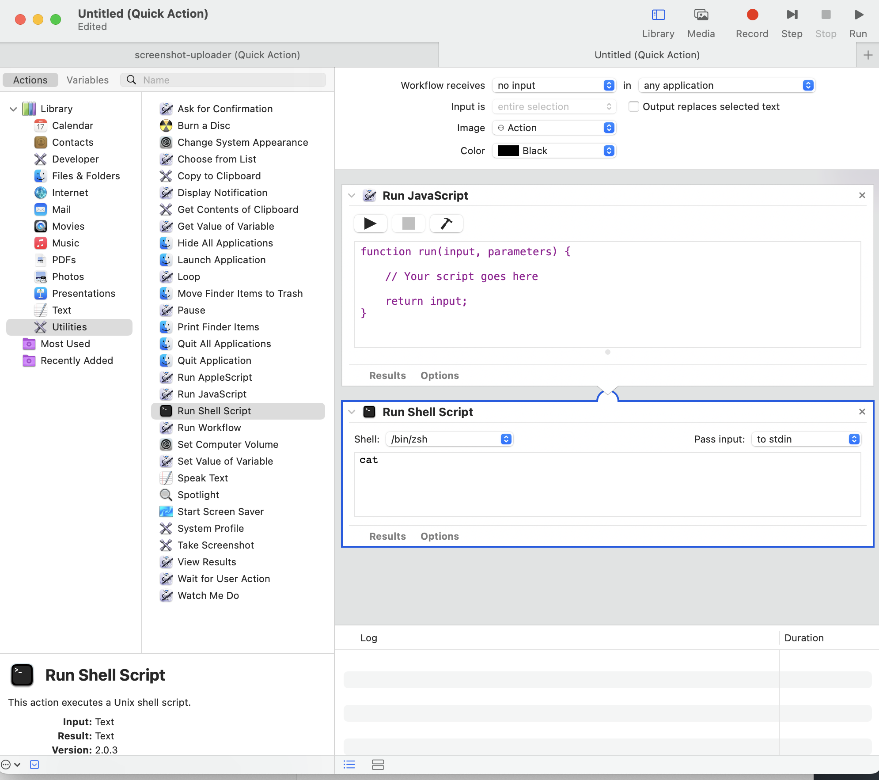Enable Output replaces selected text checkbox

pyautogui.click(x=633, y=106)
